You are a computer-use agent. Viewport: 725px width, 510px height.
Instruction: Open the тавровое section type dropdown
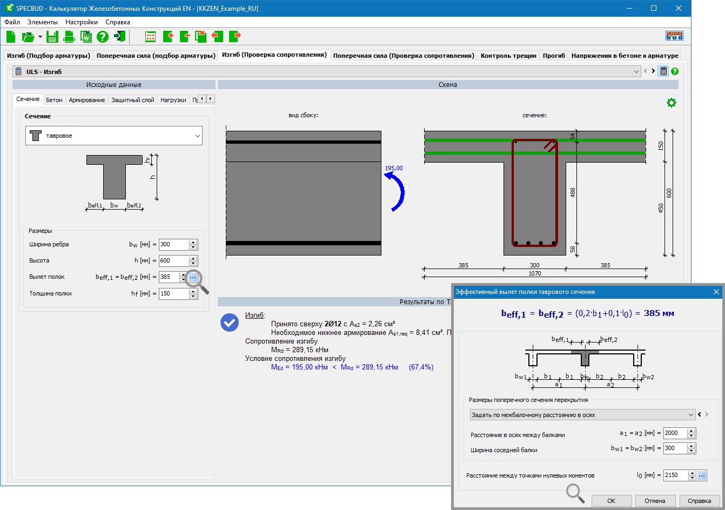pos(114,136)
